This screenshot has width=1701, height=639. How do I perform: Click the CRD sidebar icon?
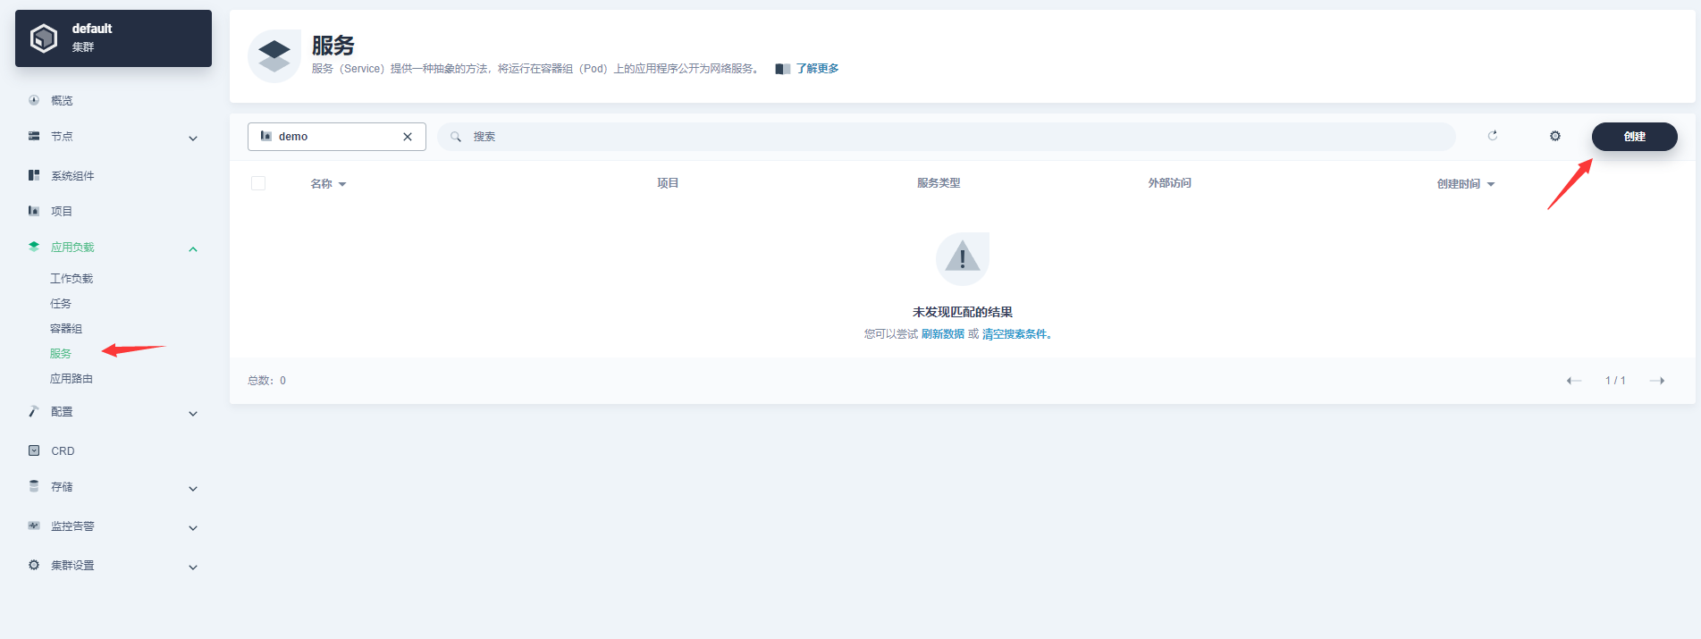click(34, 450)
